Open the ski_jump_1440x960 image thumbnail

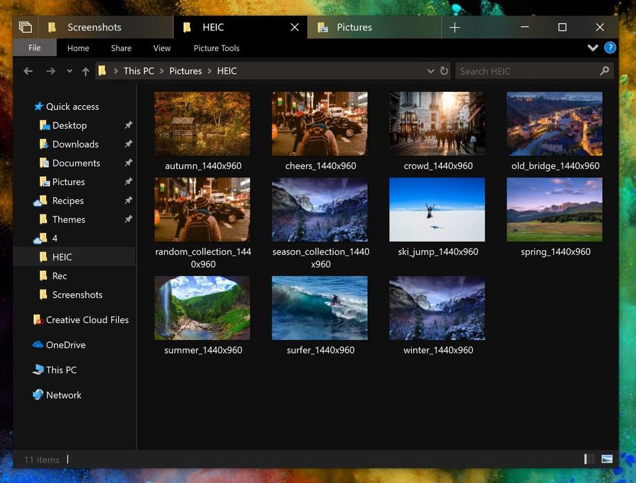pyautogui.click(x=437, y=209)
